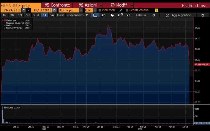Click the Grafico linea title label
Viewport: 210px width, 131px height.
point(194,6)
